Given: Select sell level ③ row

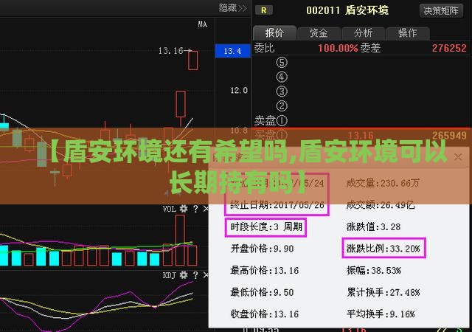Looking at the screenshot, I should [x=360, y=91].
